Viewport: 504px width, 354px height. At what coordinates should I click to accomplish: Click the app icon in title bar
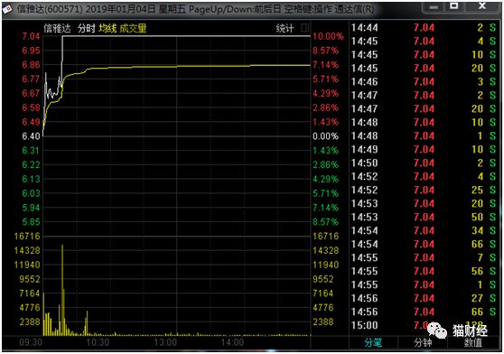pos(7,9)
